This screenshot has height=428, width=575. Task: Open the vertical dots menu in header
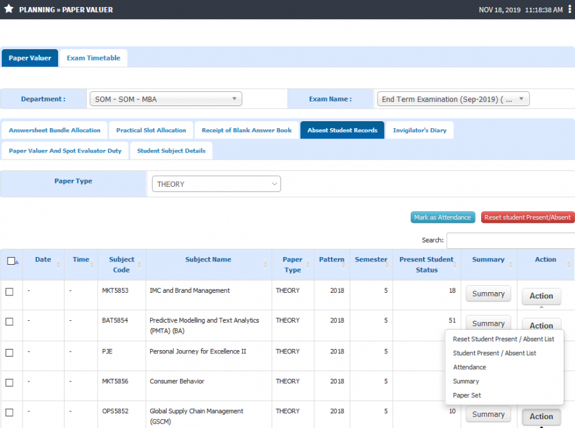pyautogui.click(x=569, y=10)
